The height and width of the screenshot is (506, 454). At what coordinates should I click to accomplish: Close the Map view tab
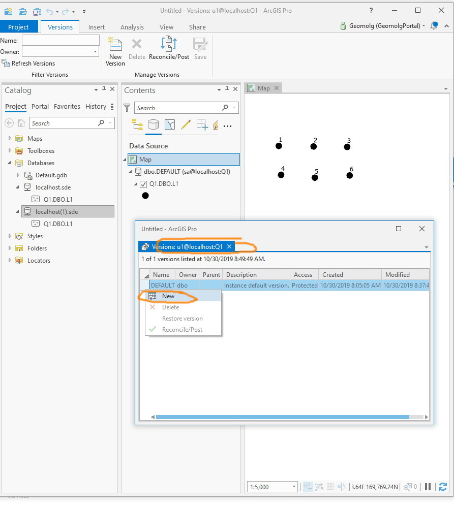click(277, 88)
